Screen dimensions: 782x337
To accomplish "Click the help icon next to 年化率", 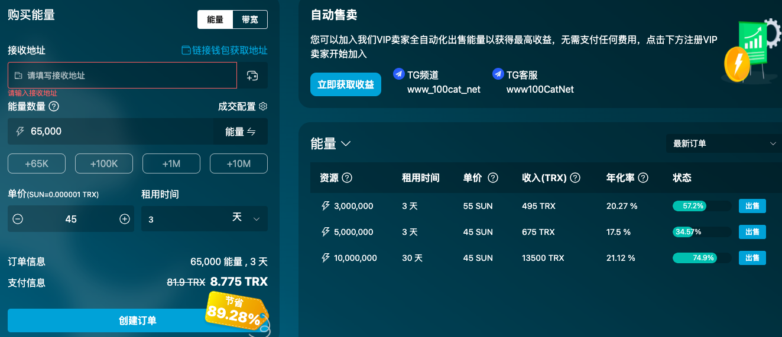I will click(x=644, y=178).
